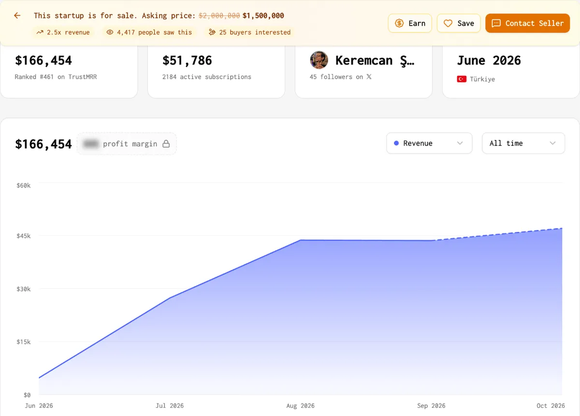Click the Ranked #461 on TrustMRR text
580x416 pixels.
[x=56, y=77]
